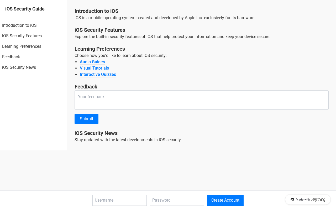The width and height of the screenshot is (336, 210).
Task: Open the Interactive Quizzes link
Action: tap(98, 75)
